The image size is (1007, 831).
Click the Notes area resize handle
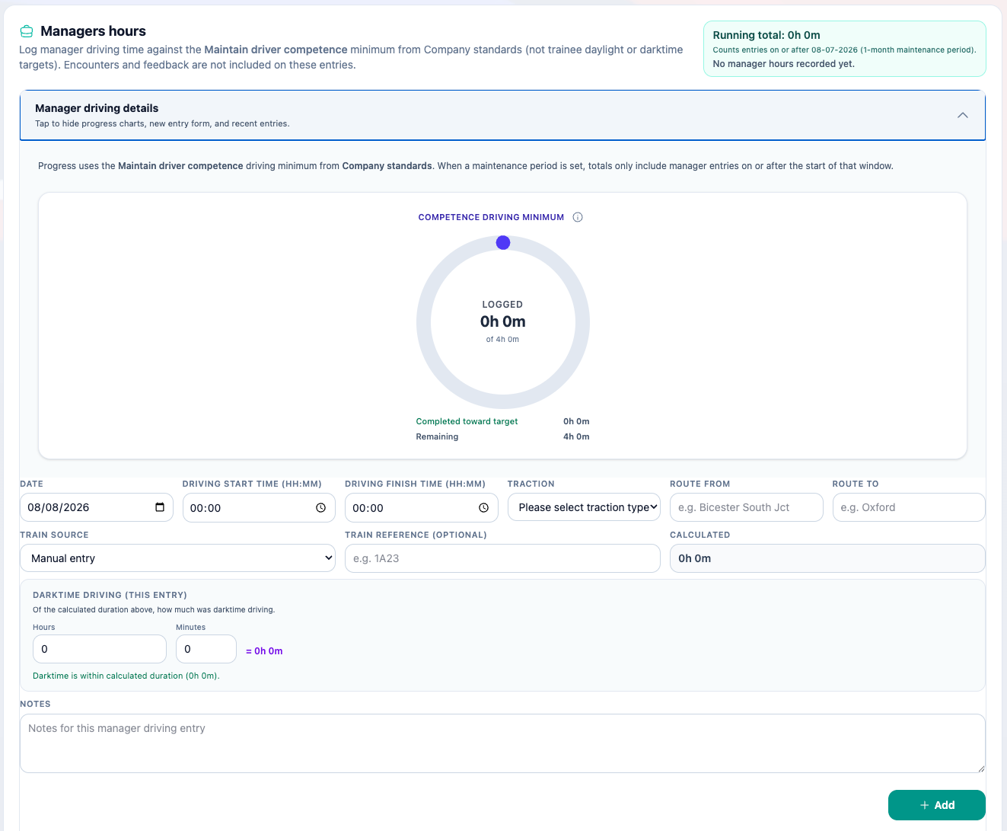(980, 768)
